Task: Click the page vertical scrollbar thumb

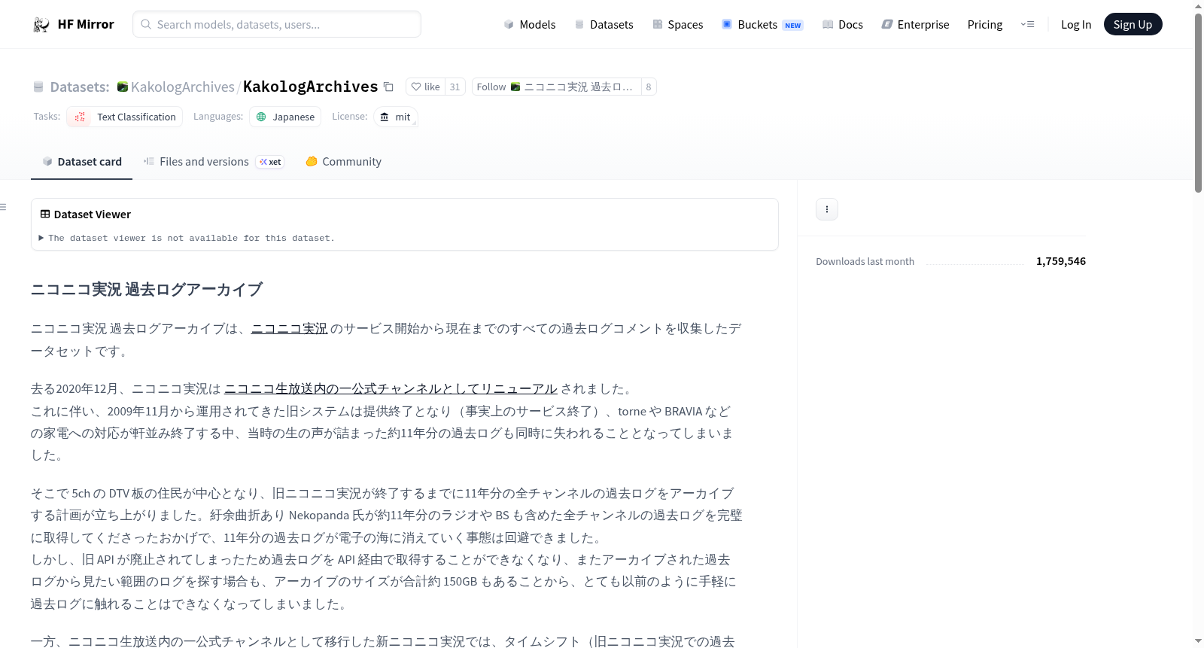Action: click(x=1198, y=102)
